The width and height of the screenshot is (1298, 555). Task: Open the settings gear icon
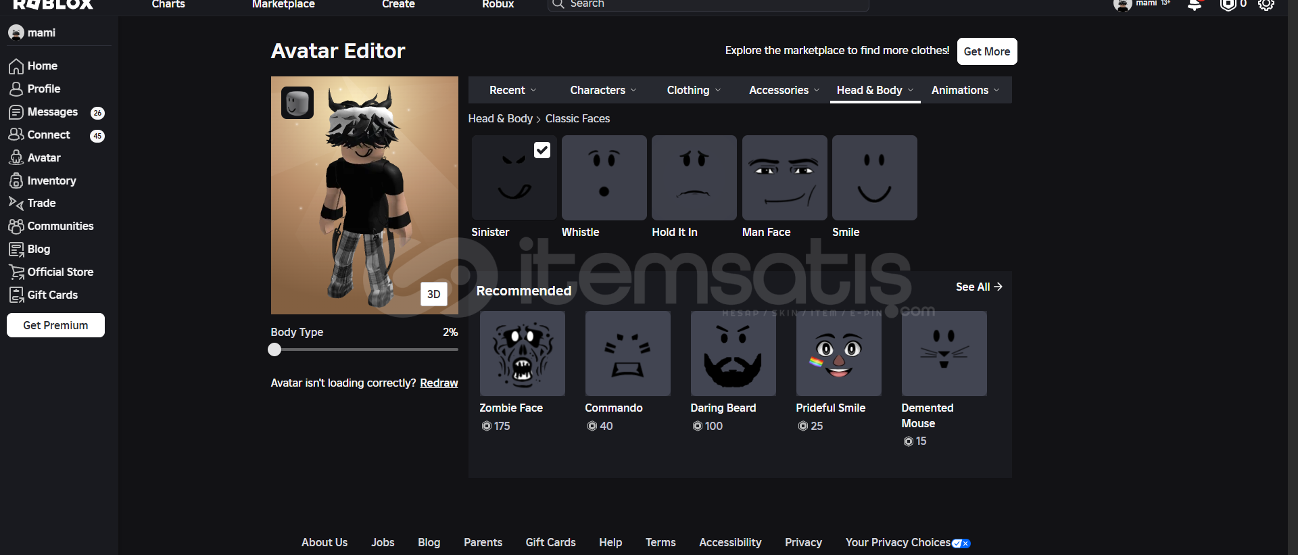[x=1266, y=5]
